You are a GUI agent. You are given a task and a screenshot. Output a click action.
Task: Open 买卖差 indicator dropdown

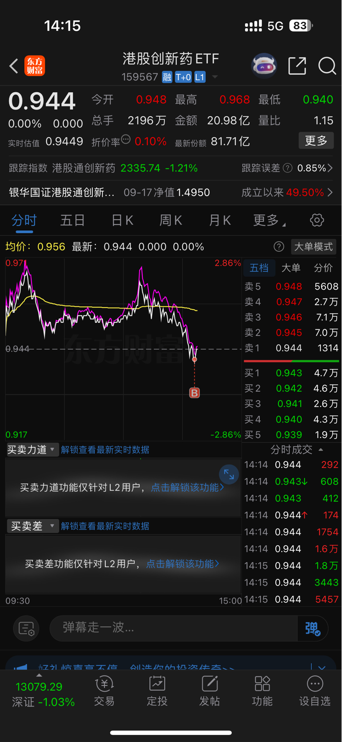32,526
